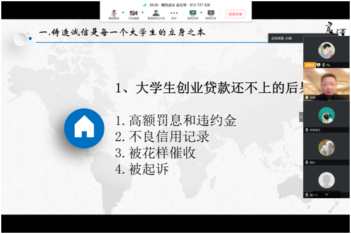Open the new share options arrow
The image size is (351, 234).
[x=201, y=13]
